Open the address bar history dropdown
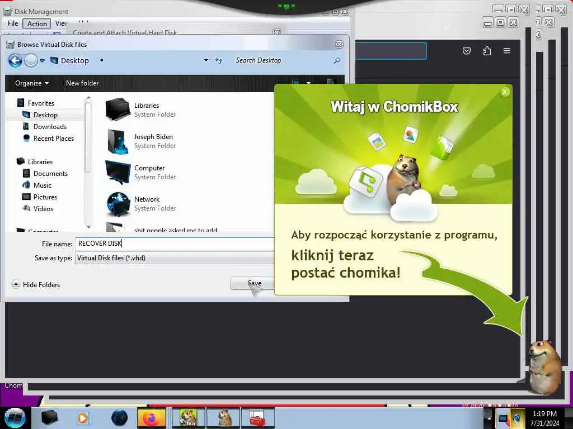This screenshot has width=573, height=429. click(206, 60)
